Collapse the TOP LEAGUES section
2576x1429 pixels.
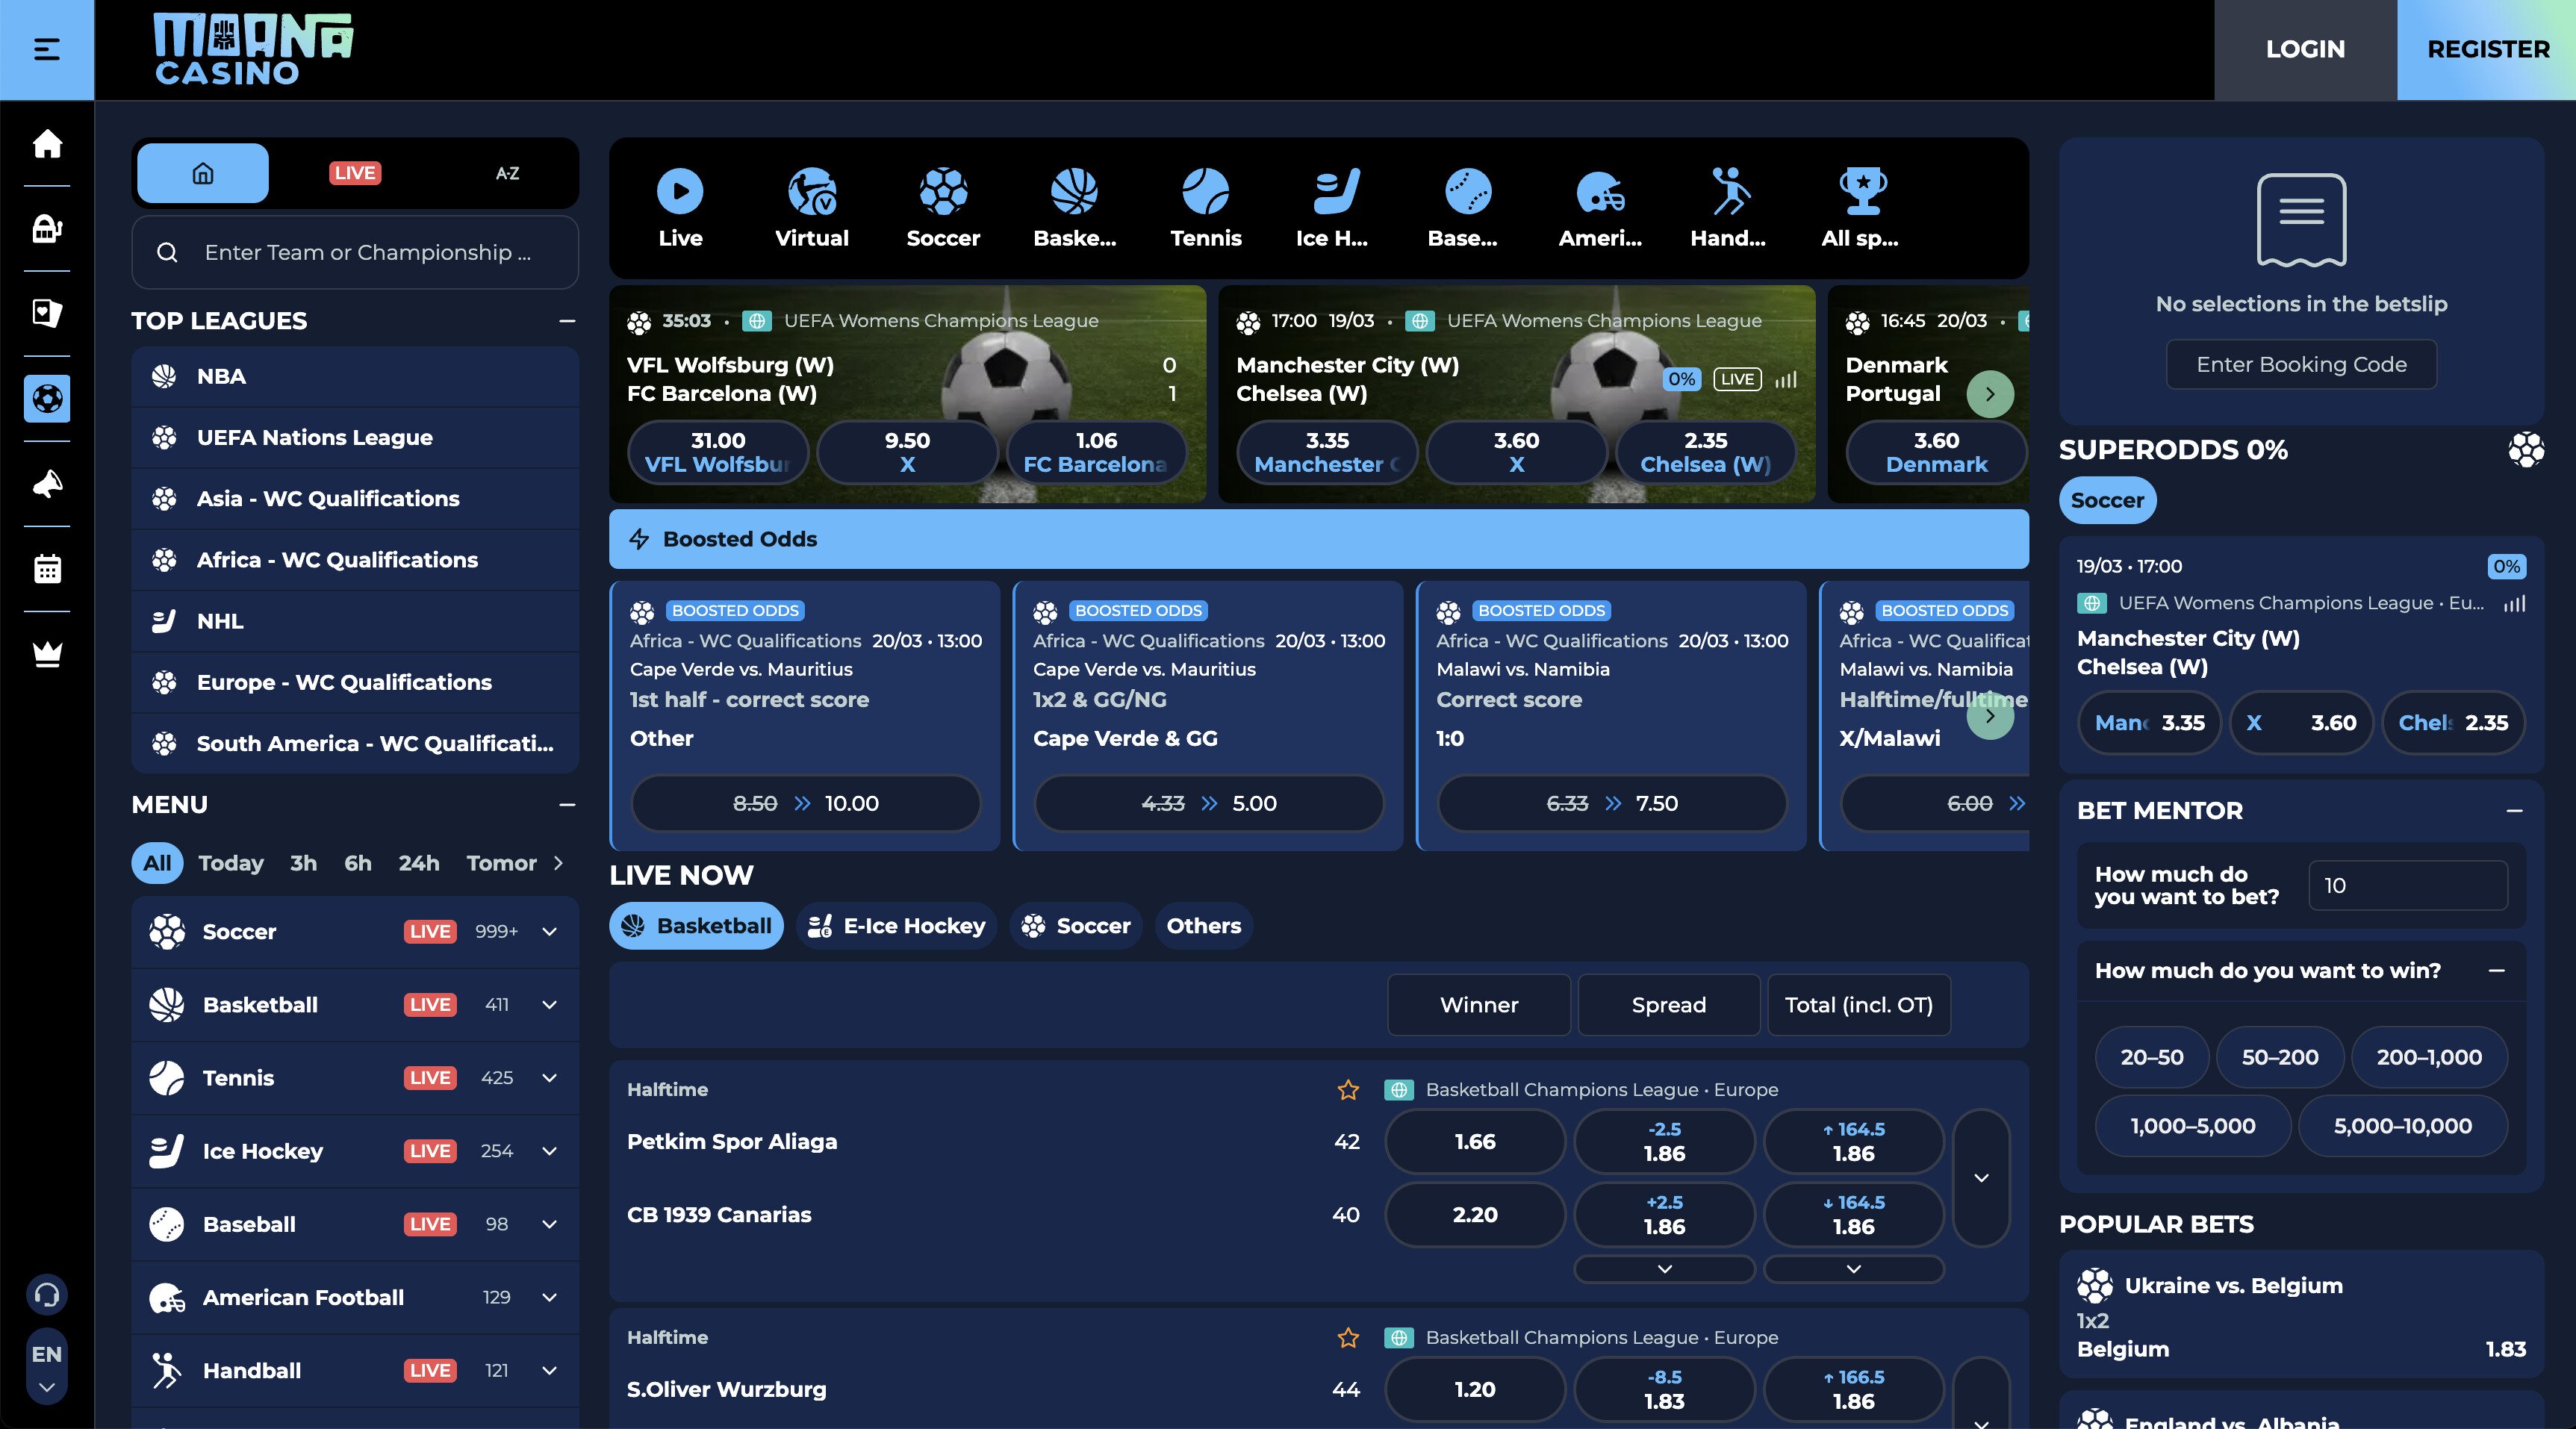(567, 321)
